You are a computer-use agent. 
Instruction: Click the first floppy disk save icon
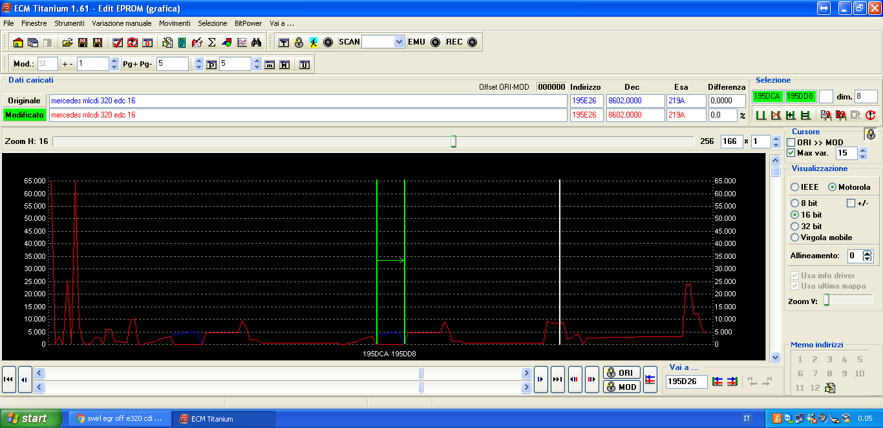point(83,43)
